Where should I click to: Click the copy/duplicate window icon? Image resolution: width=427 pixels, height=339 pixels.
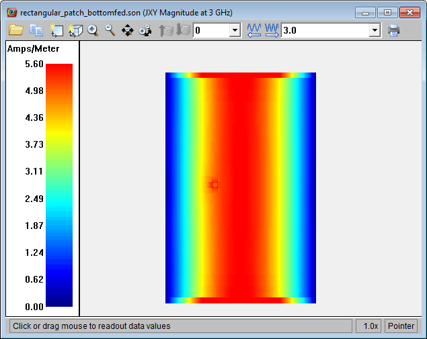[36, 30]
